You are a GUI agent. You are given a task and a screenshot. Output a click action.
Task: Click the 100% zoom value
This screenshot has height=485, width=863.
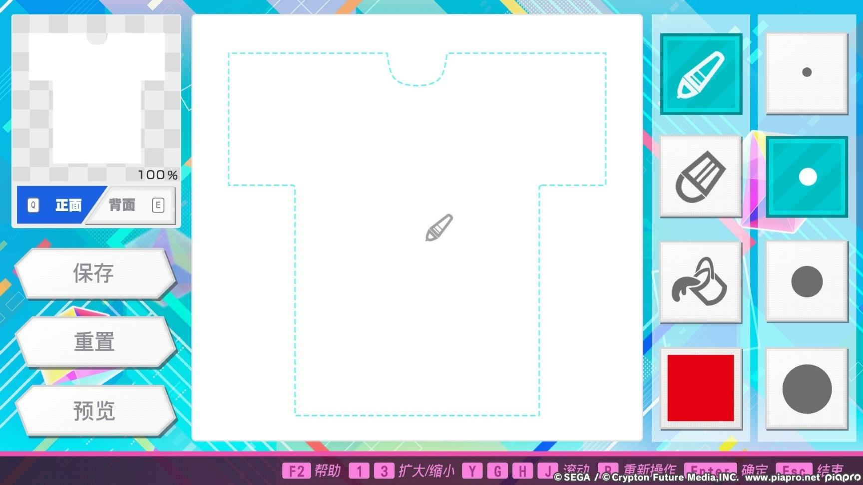pos(158,175)
